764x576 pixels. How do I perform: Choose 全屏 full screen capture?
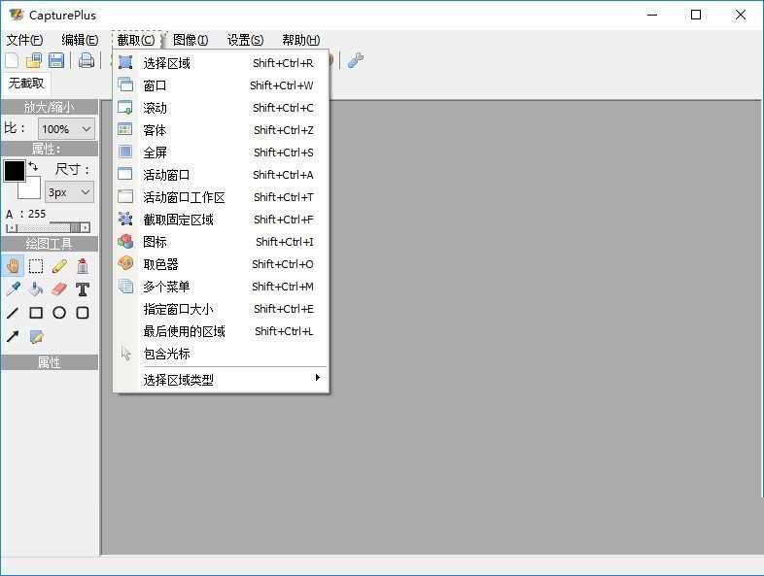[221, 152]
